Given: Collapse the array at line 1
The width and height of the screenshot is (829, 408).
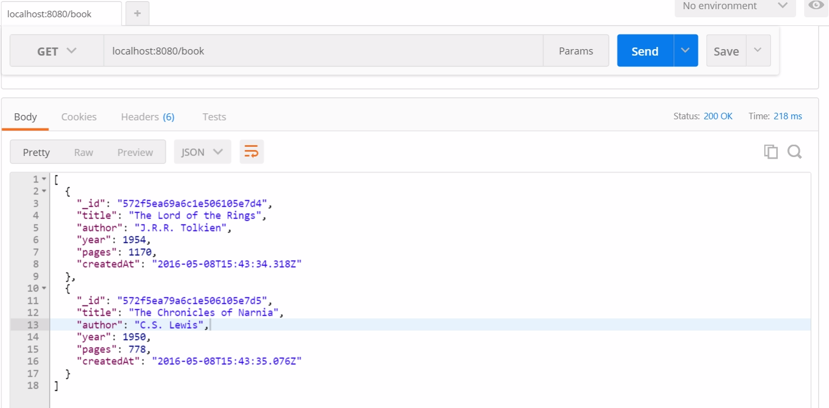Looking at the screenshot, I should [x=44, y=179].
